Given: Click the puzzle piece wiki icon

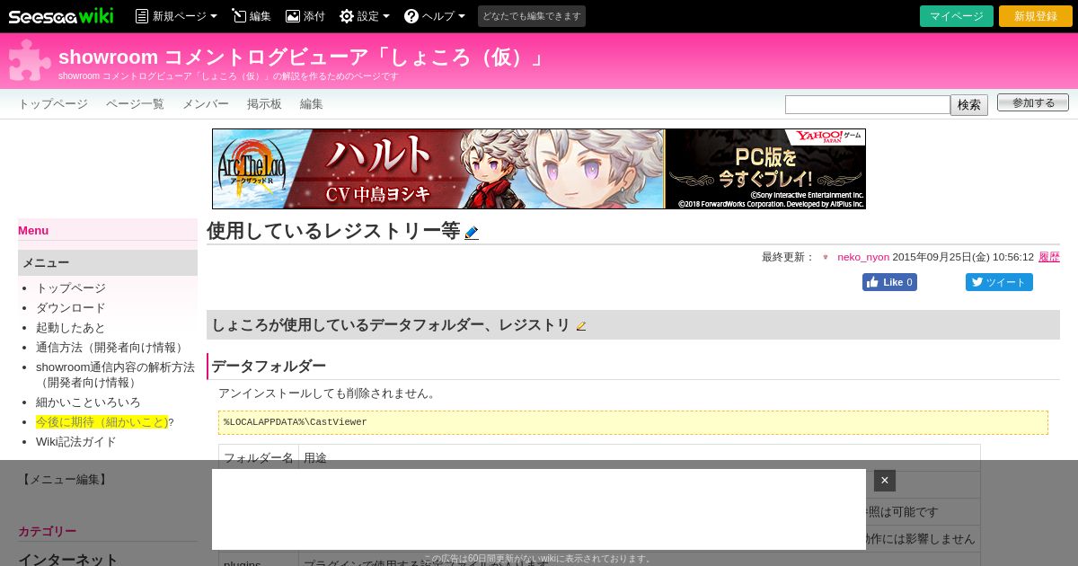Looking at the screenshot, I should [x=30, y=60].
